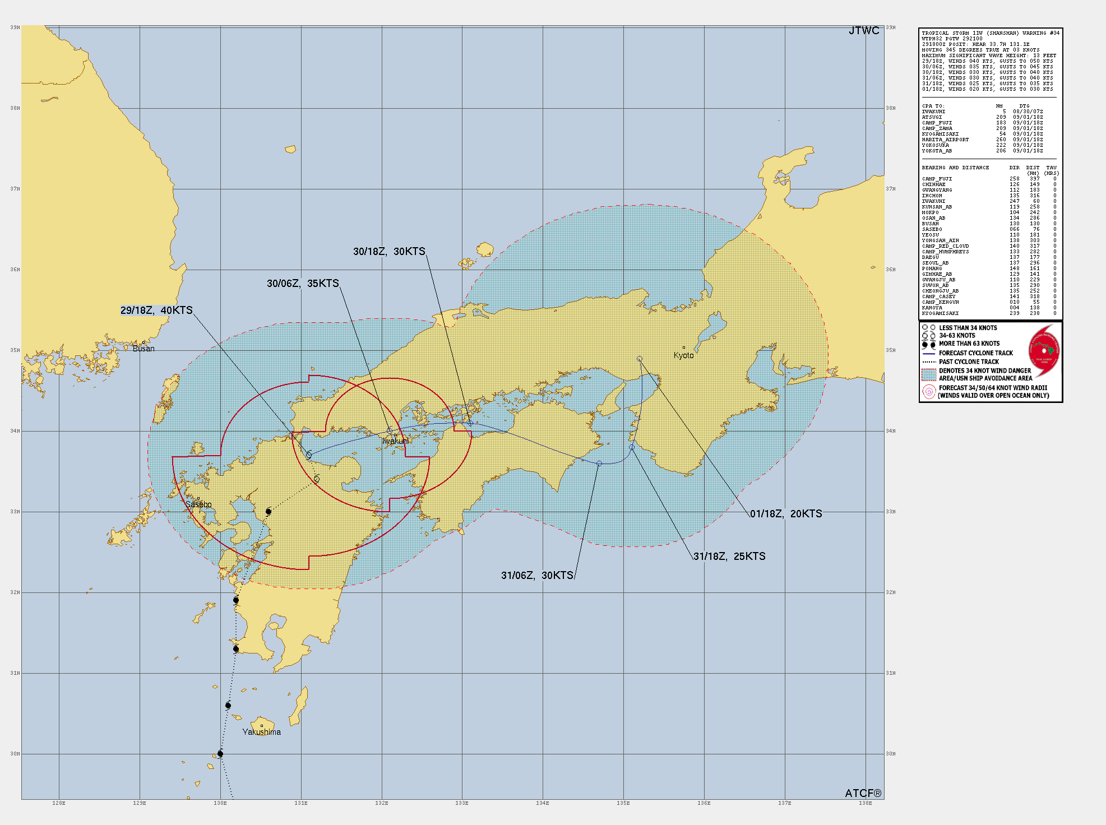Click the forecast wind radii legend icon
Screen dimensions: 1106x825
[929, 391]
